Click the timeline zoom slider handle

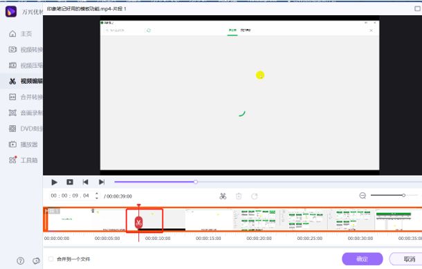click(403, 195)
